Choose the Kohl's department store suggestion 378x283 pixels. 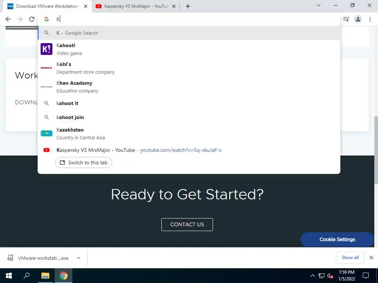tap(189, 68)
